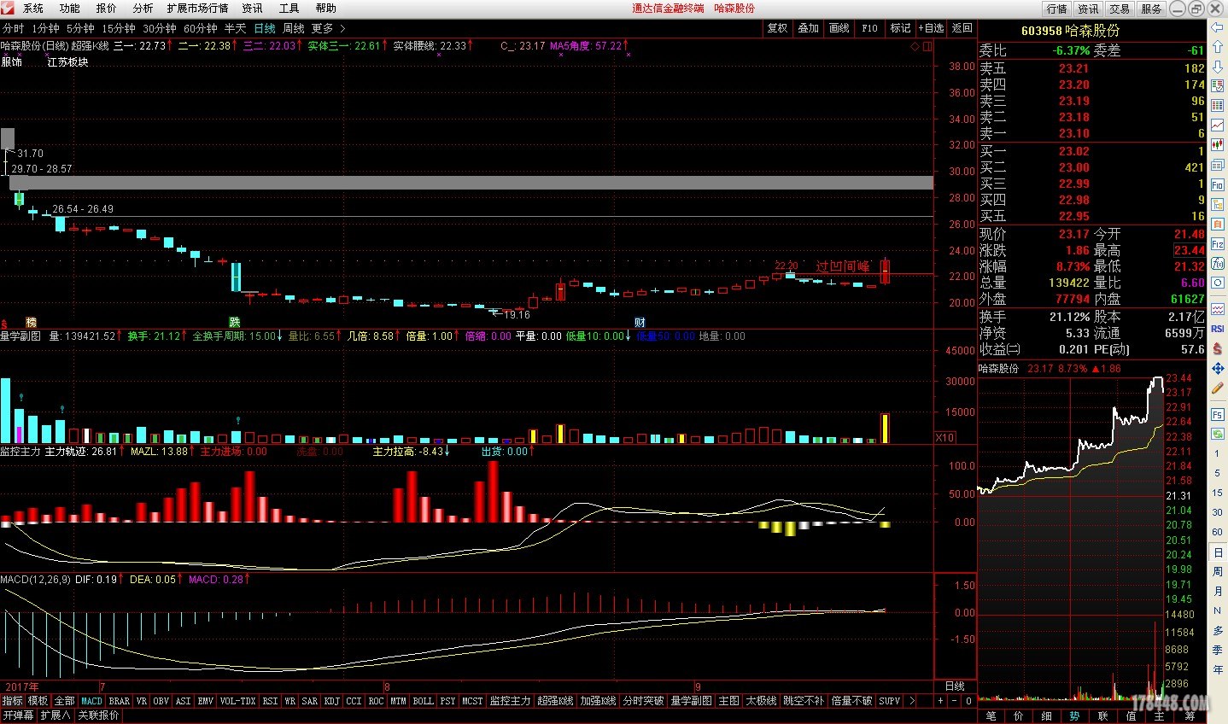1228x724 pixels.
Task: Select the pencil drawing tool icon
Action: [1218, 388]
